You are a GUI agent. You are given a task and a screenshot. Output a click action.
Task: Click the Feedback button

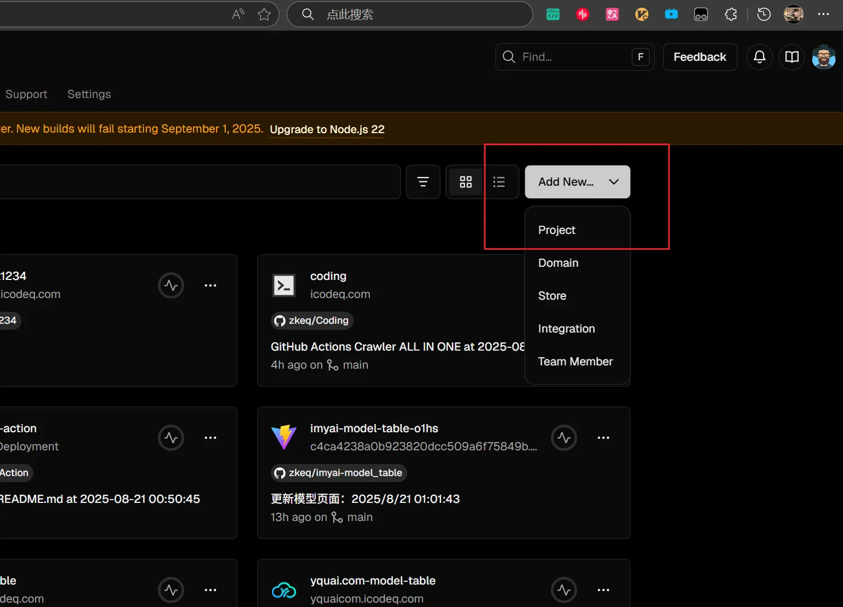tap(700, 57)
